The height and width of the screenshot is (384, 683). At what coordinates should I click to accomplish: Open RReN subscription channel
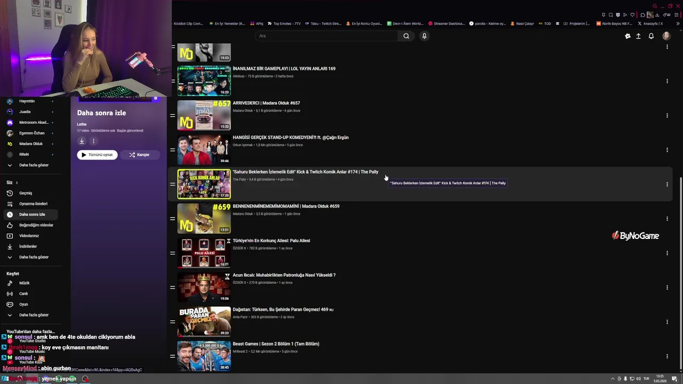pyautogui.click(x=31, y=155)
